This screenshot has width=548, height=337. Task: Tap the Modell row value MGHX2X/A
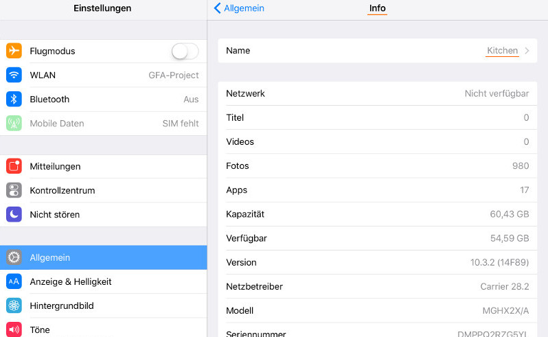pos(505,310)
